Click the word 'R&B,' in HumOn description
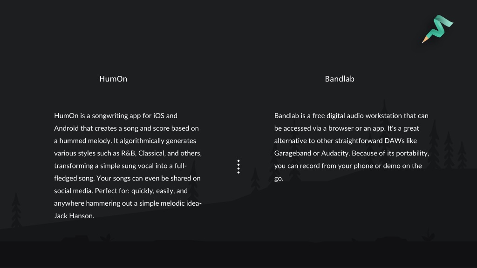The image size is (477, 268). click(x=129, y=153)
